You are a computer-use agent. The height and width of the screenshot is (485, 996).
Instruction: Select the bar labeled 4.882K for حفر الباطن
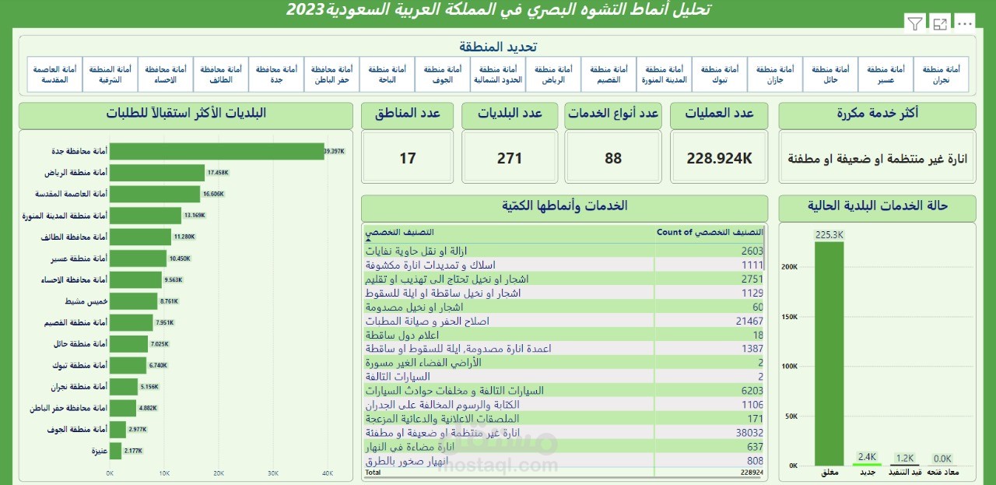(123, 408)
